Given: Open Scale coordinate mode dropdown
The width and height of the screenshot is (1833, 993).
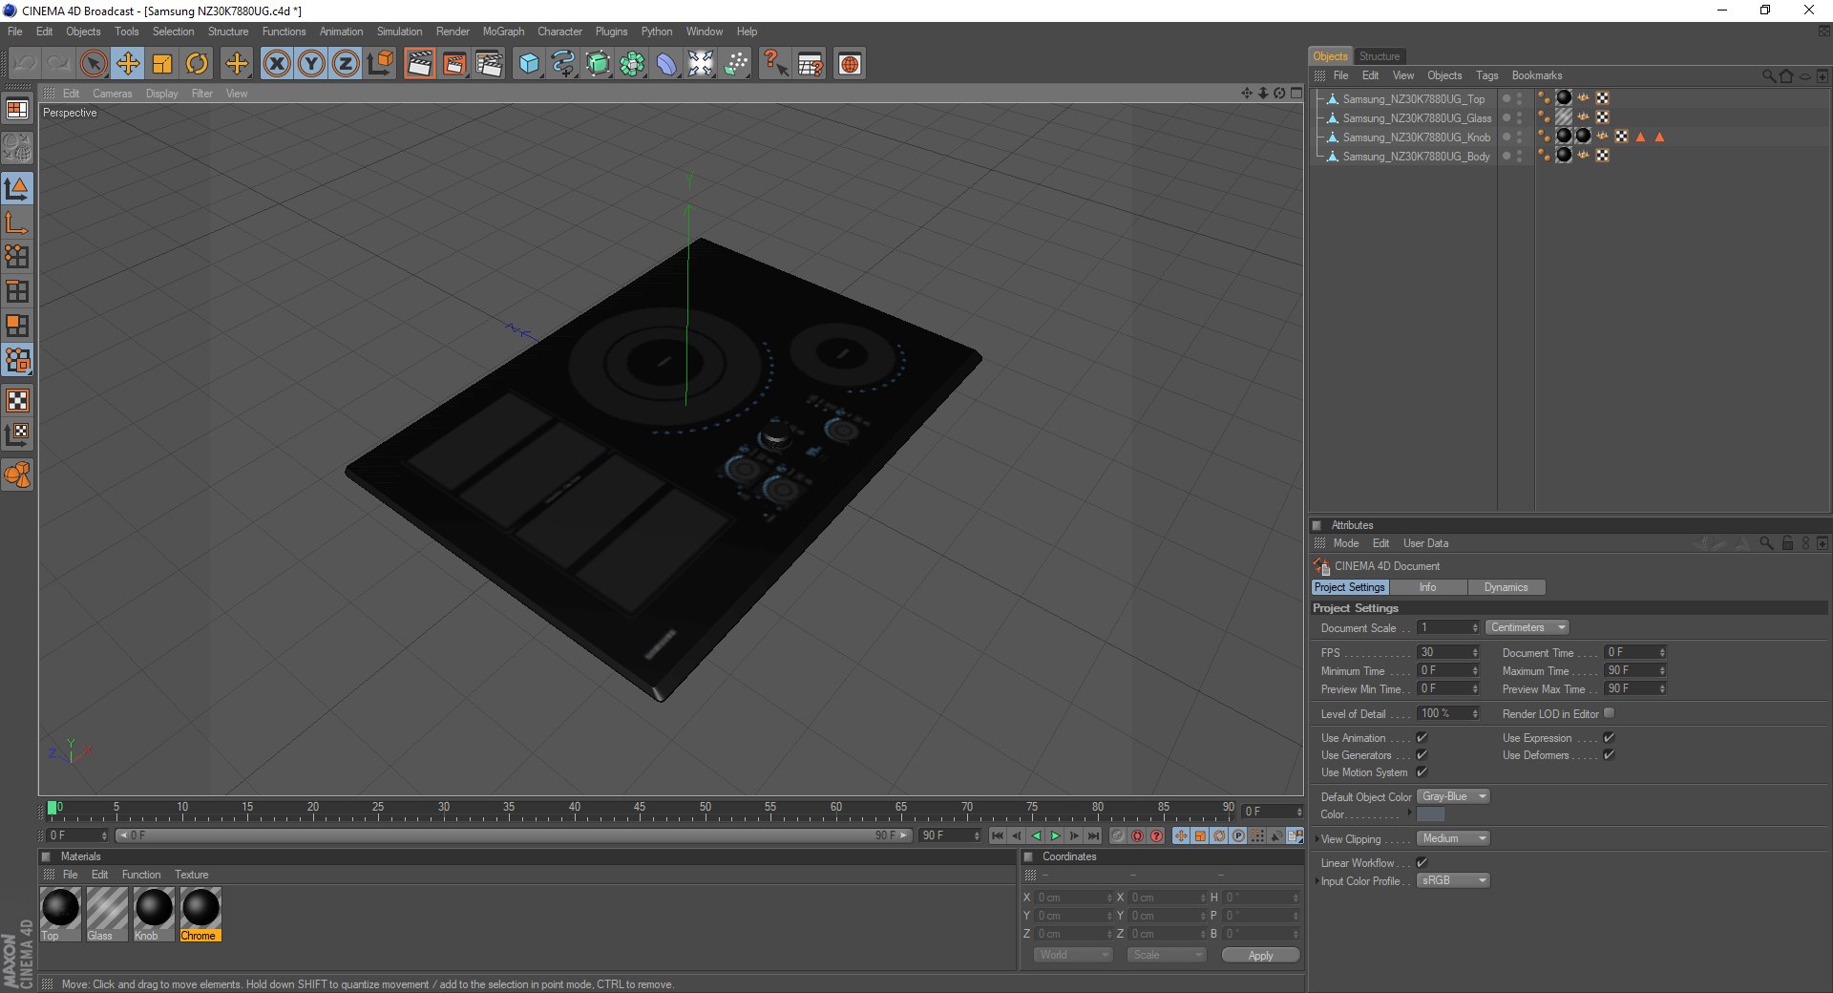Looking at the screenshot, I should point(1167,955).
